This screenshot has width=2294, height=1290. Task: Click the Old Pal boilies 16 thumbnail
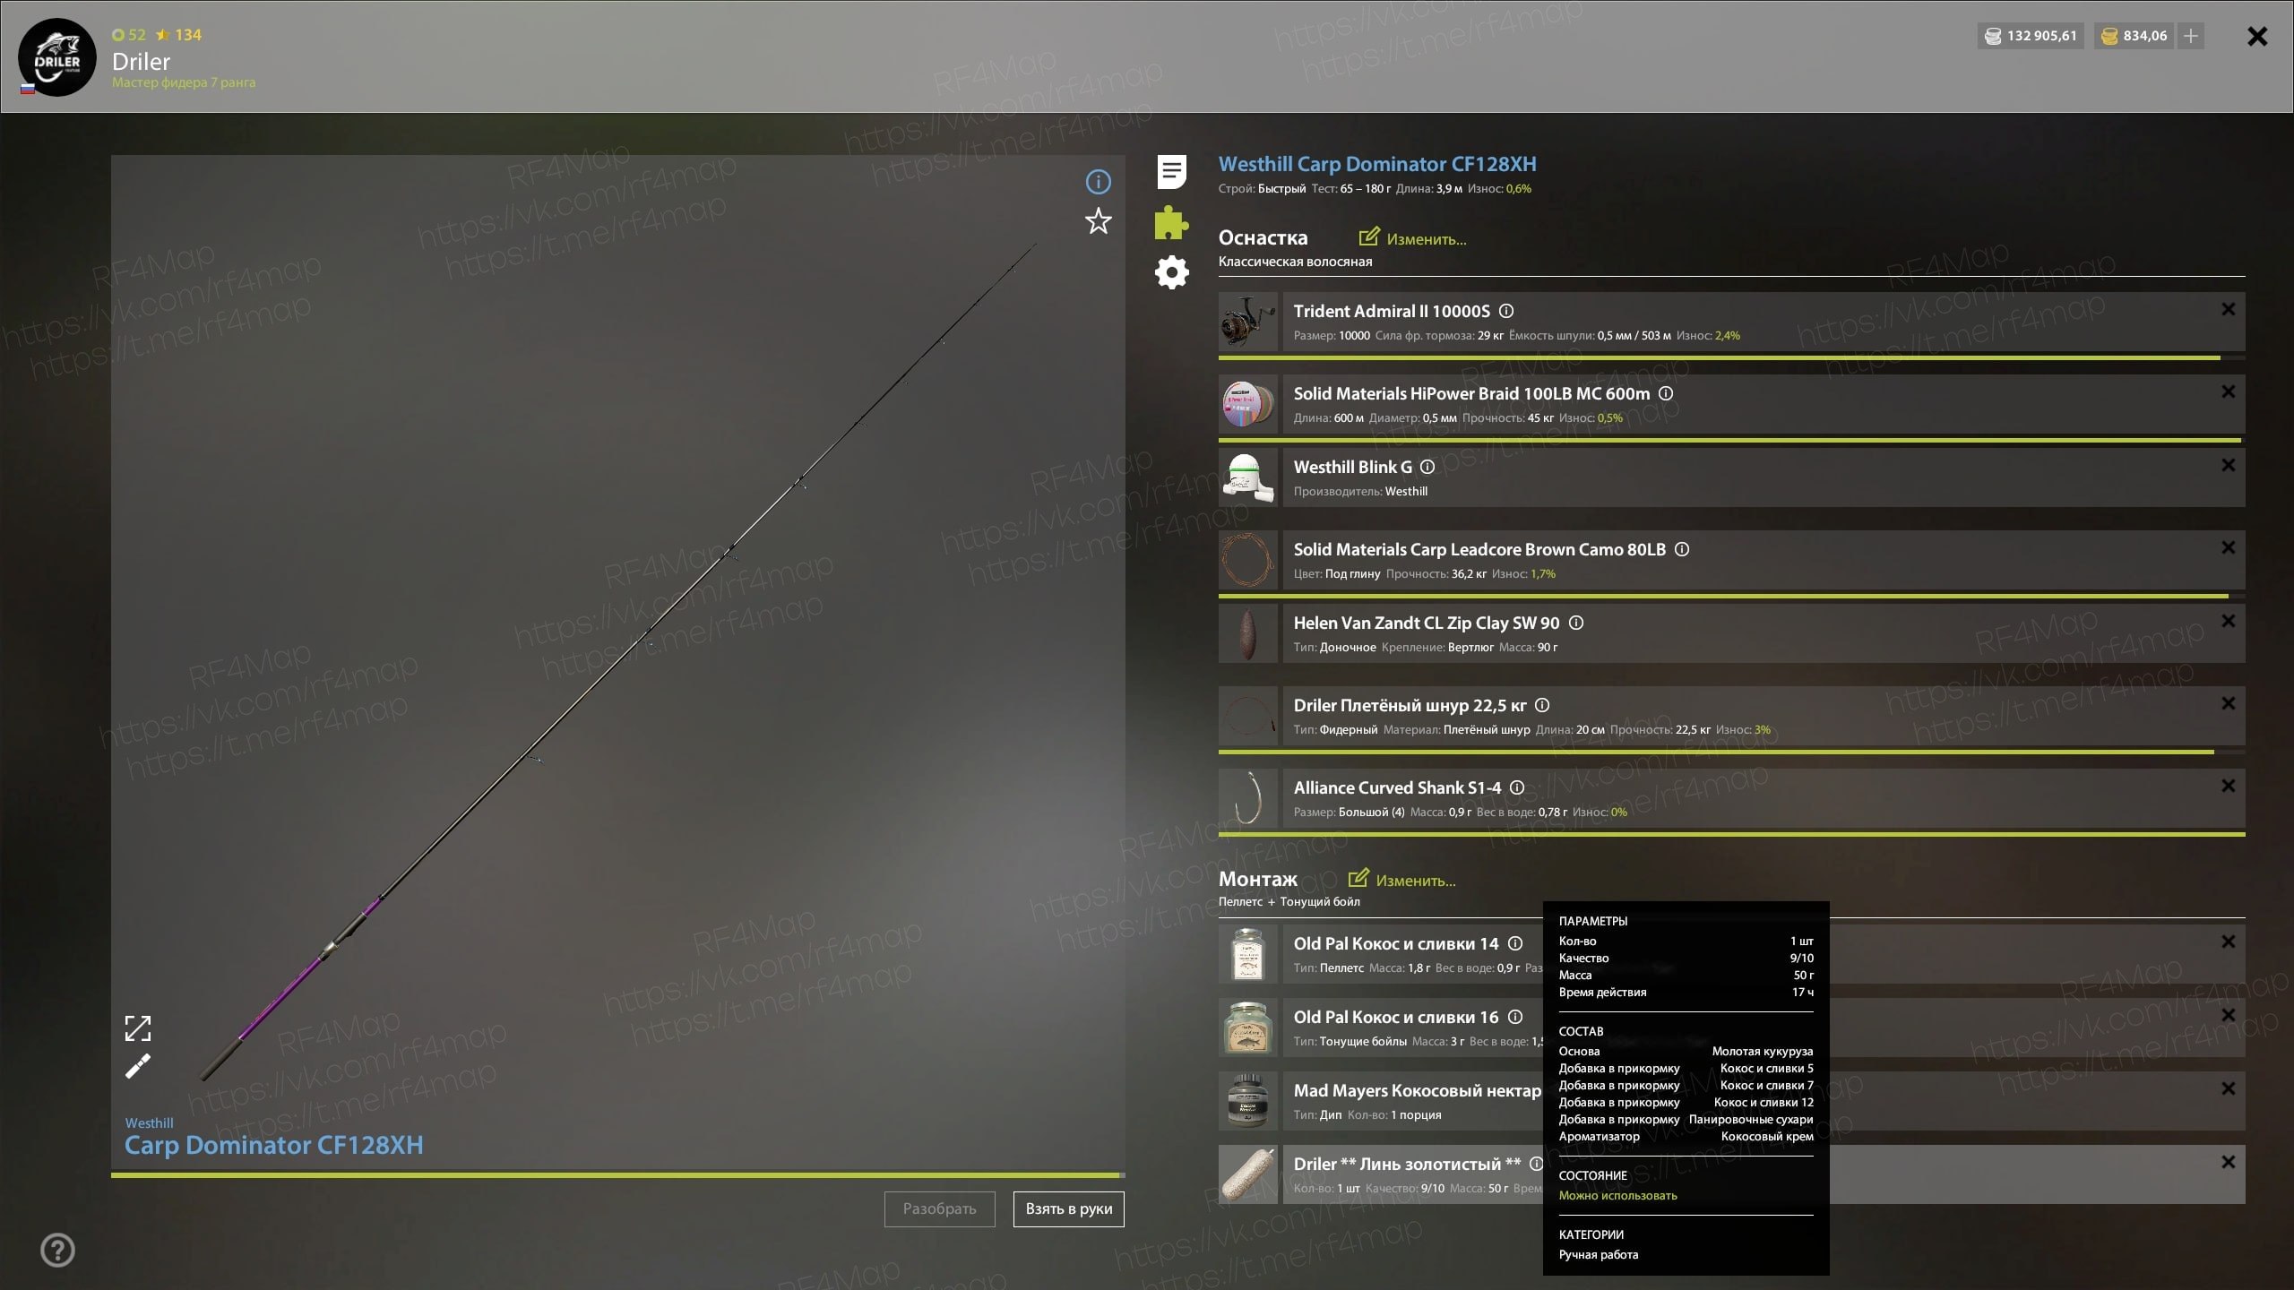click(x=1247, y=1028)
